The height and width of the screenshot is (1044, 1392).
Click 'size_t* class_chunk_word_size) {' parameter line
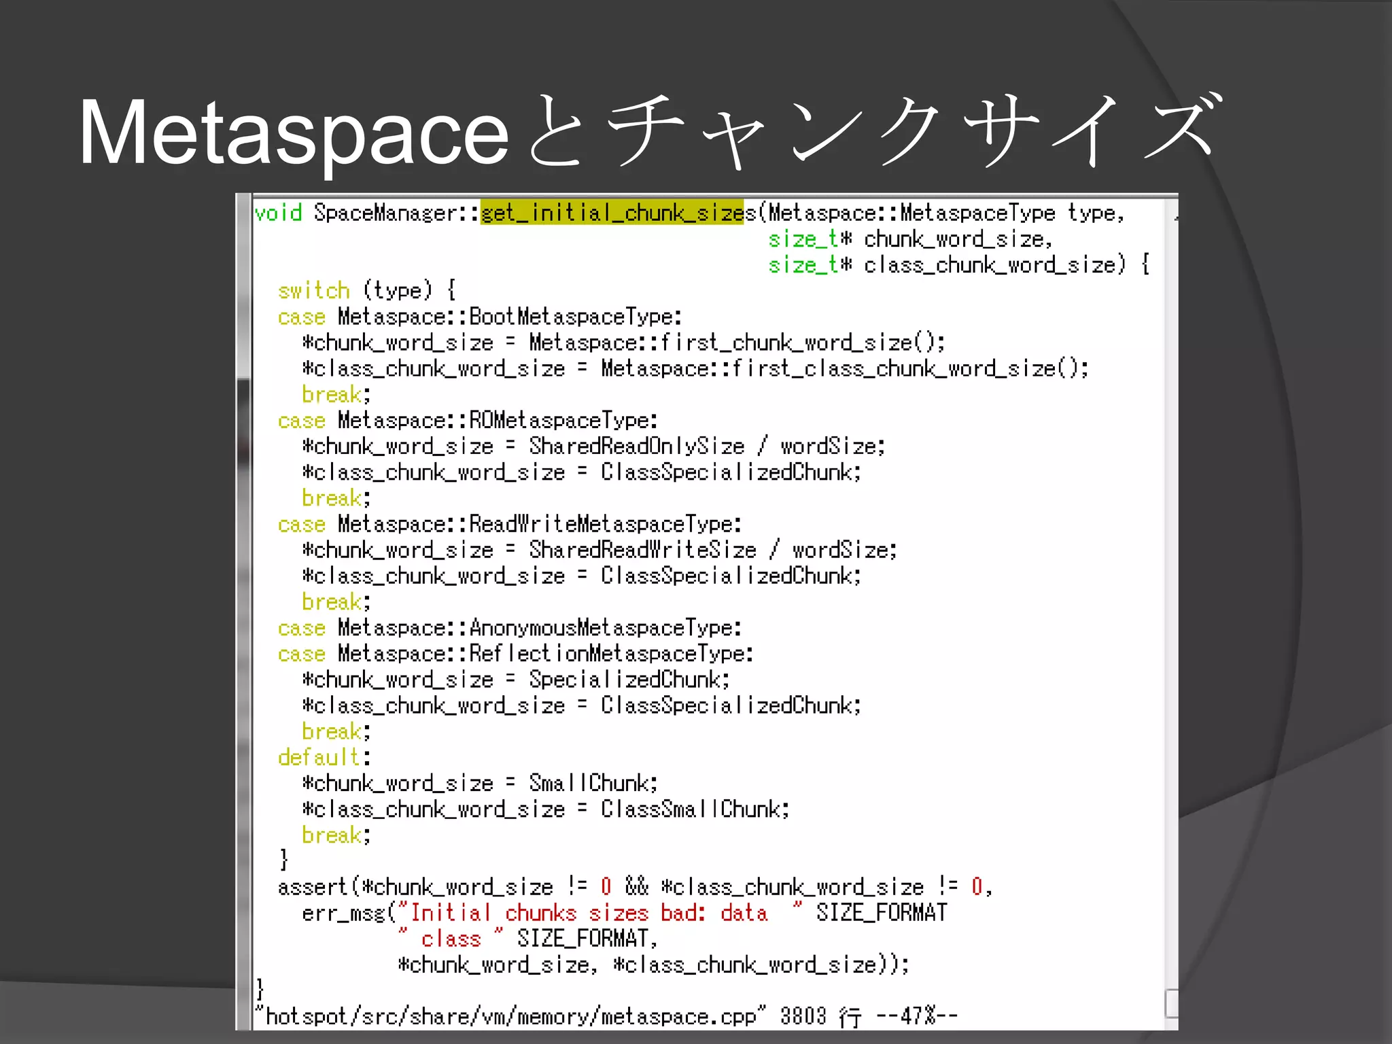[959, 264]
